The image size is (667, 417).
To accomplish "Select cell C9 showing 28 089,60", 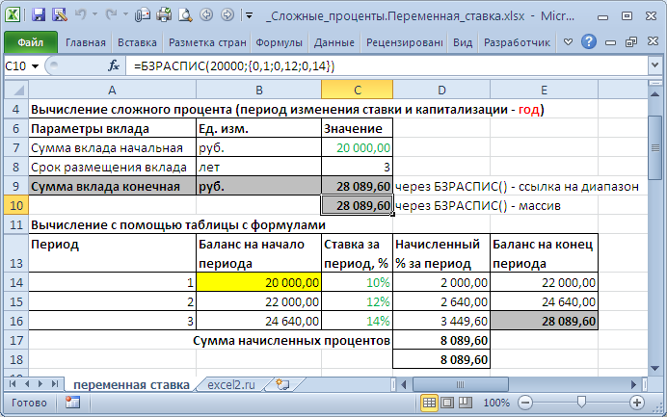I will click(x=357, y=187).
